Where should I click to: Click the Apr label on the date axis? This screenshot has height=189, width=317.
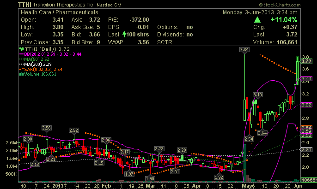[196, 186]
